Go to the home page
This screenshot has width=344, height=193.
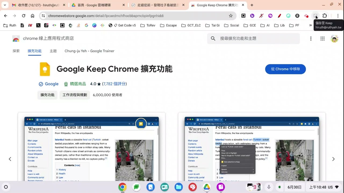point(33,16)
